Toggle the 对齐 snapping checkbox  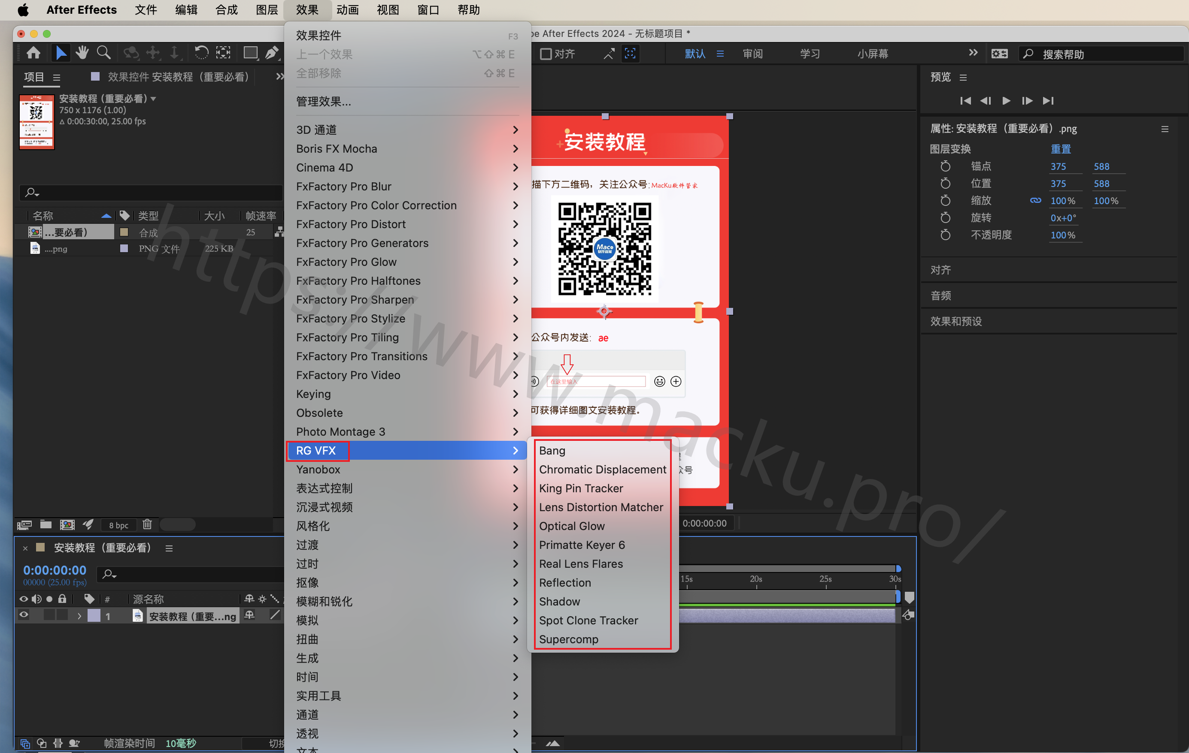click(545, 53)
